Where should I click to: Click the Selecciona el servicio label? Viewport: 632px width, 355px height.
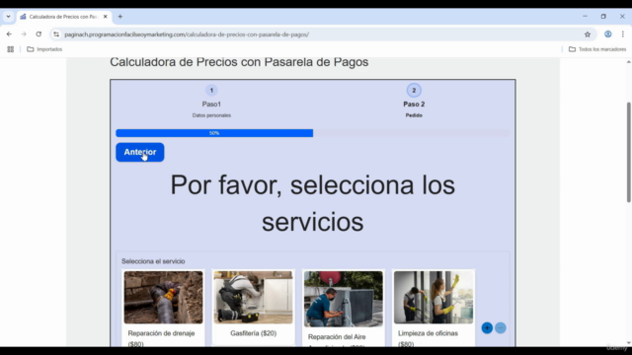153,261
